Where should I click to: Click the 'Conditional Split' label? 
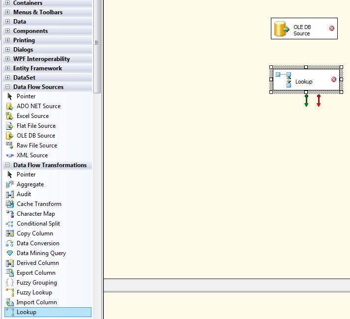[38, 224]
